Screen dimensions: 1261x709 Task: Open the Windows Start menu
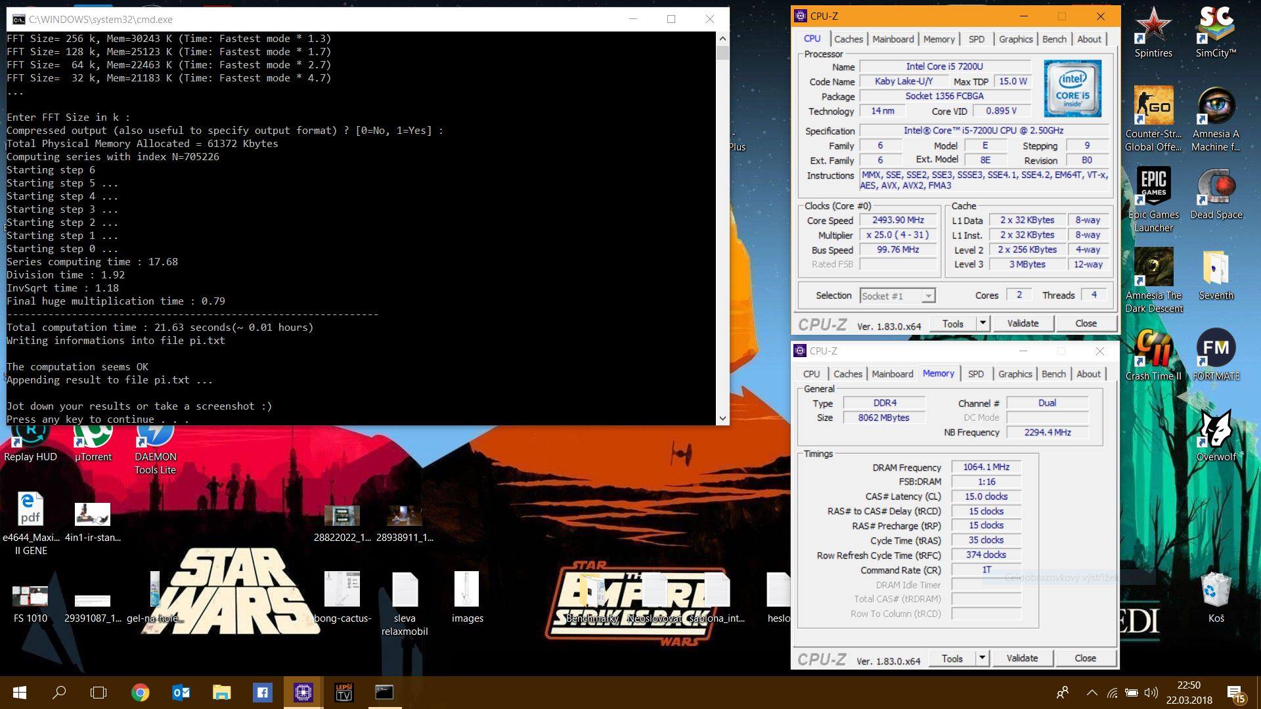click(19, 693)
